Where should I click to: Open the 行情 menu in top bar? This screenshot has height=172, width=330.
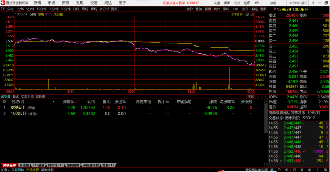click(x=37, y=3)
